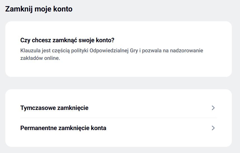The image size is (240, 153).
Task: Click the text zakładów online
Action: tap(40, 59)
